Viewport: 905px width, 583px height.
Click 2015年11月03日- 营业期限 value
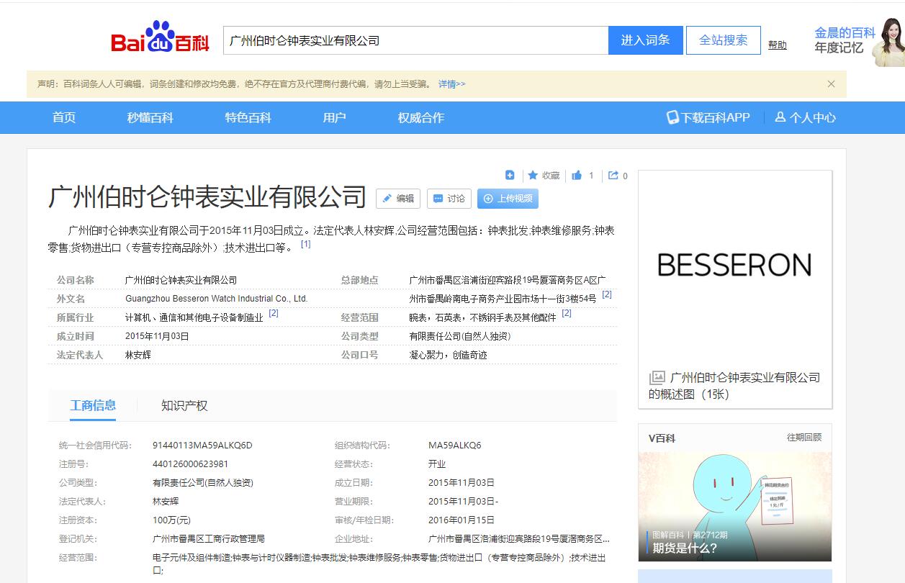click(463, 501)
